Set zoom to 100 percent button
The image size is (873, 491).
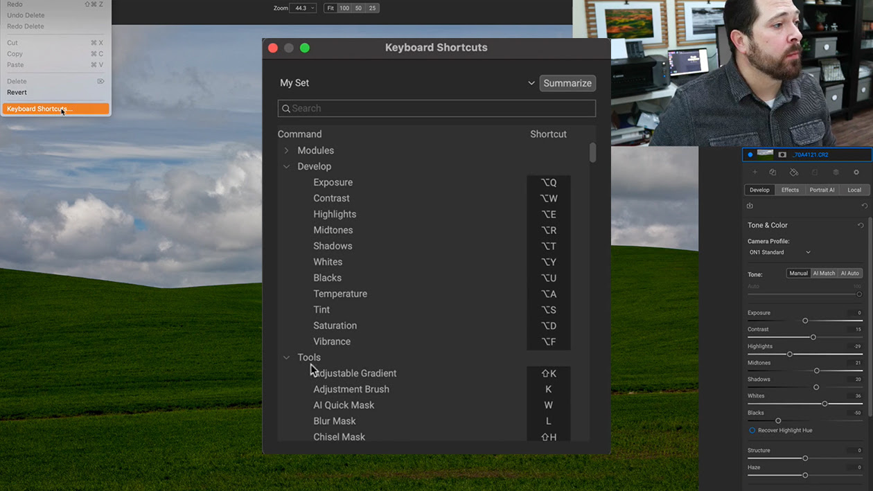coord(344,8)
